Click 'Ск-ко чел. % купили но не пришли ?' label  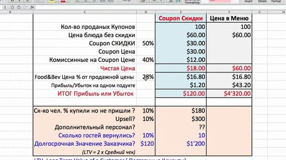[x=84, y=111]
